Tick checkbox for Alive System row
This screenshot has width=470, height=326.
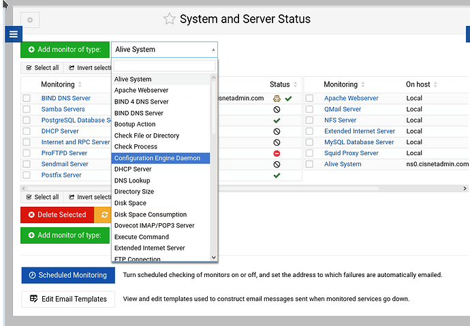tap(310, 164)
